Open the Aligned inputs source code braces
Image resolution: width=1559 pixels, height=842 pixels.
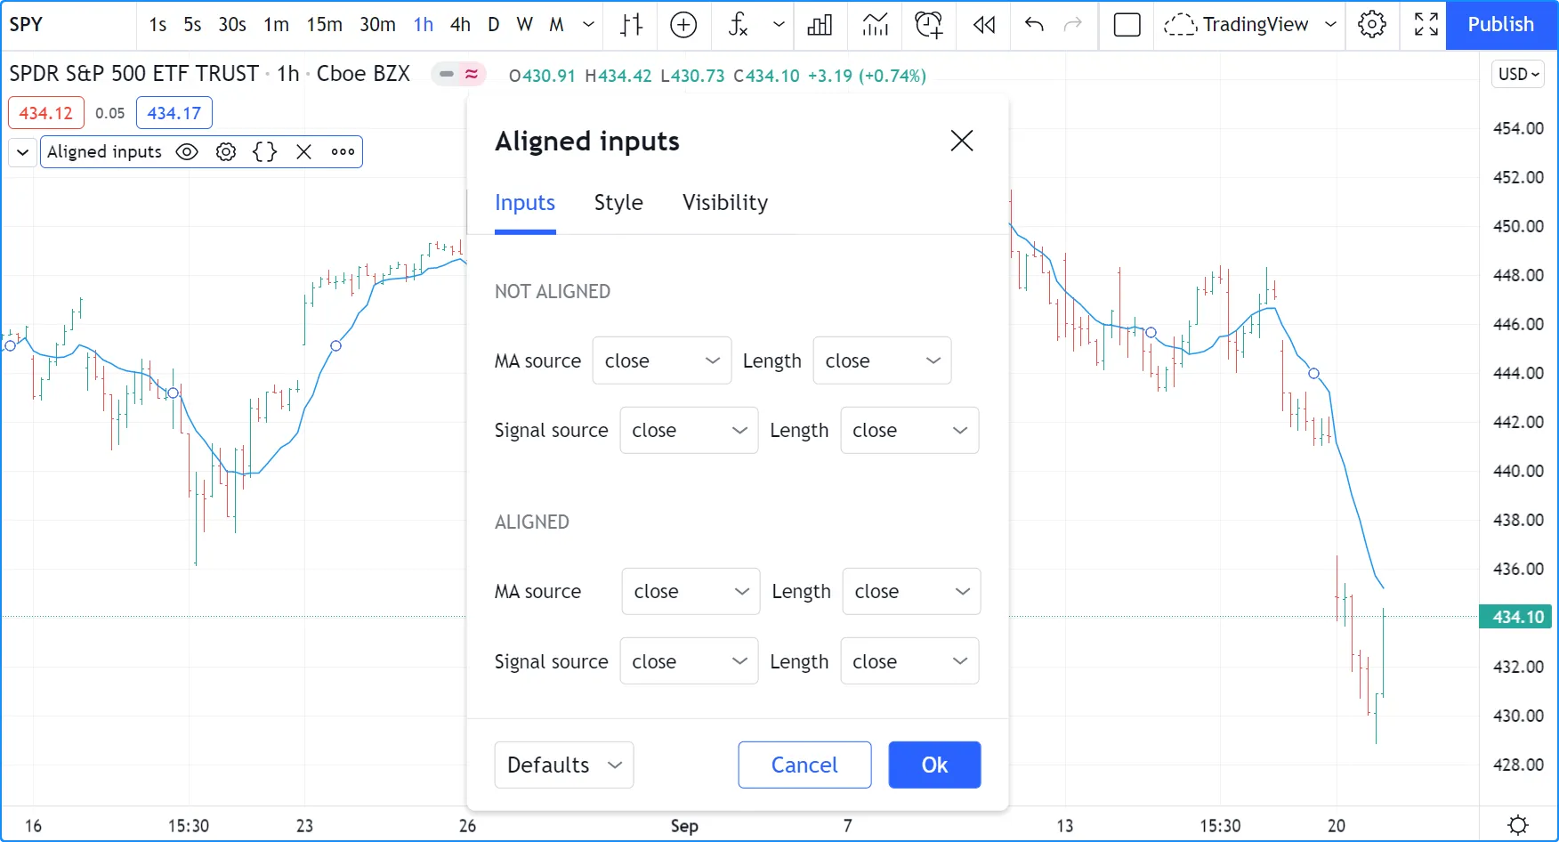tap(264, 152)
